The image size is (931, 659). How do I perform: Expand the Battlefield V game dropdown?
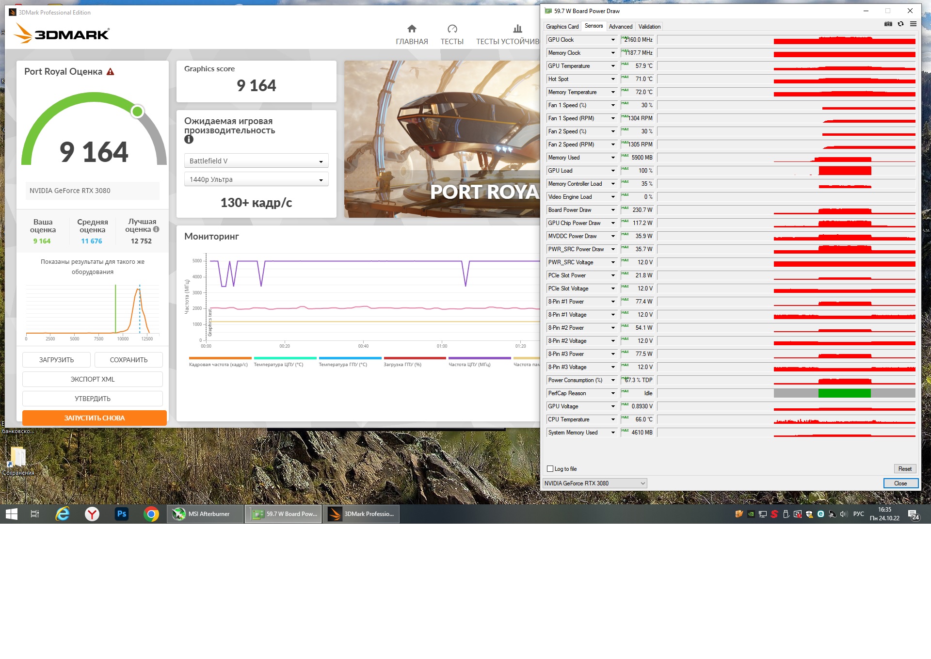tap(256, 161)
